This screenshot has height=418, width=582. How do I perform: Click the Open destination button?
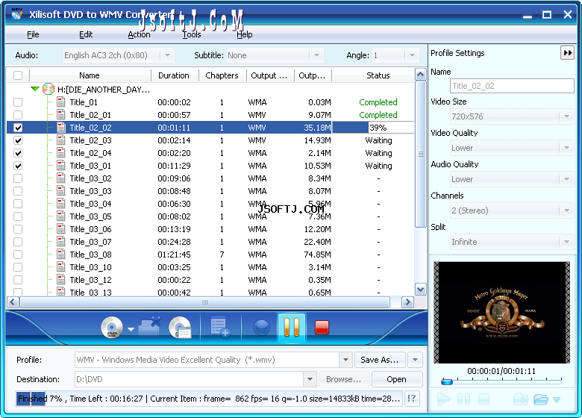click(x=396, y=379)
